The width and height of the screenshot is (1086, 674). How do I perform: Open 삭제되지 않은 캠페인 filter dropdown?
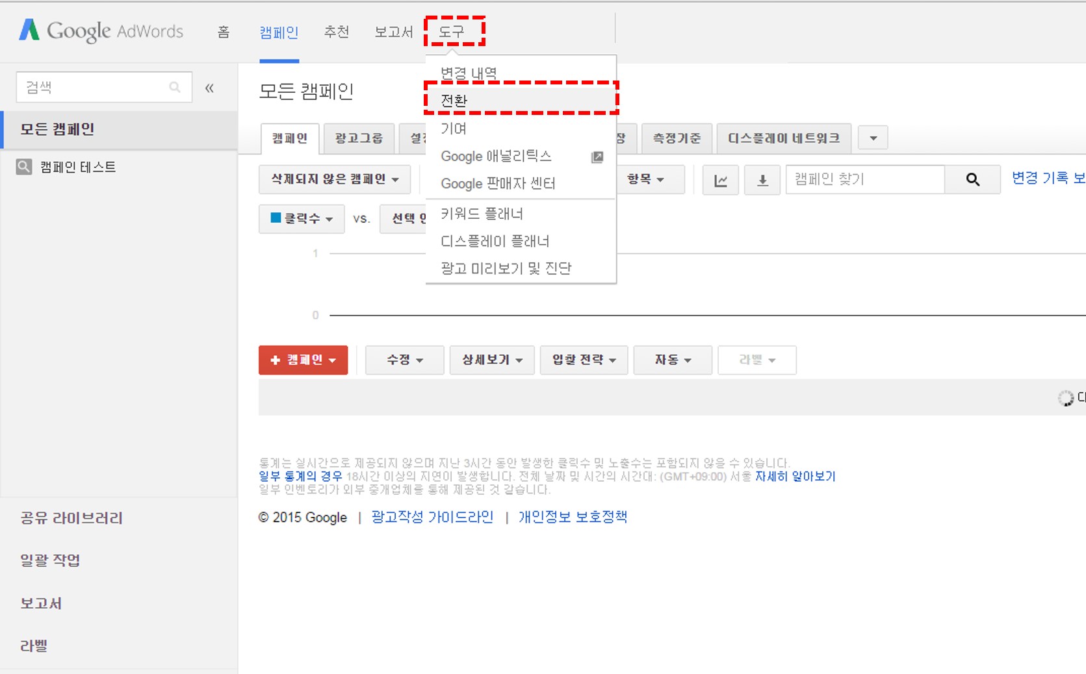pos(335,179)
